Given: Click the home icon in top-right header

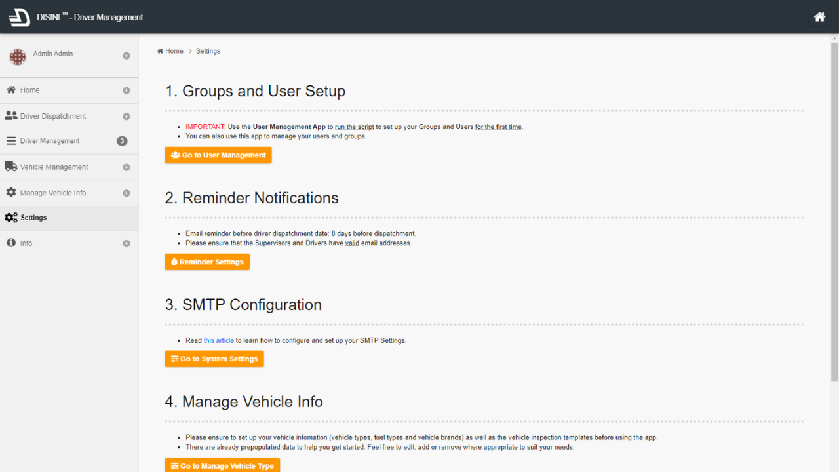Looking at the screenshot, I should tap(819, 17).
